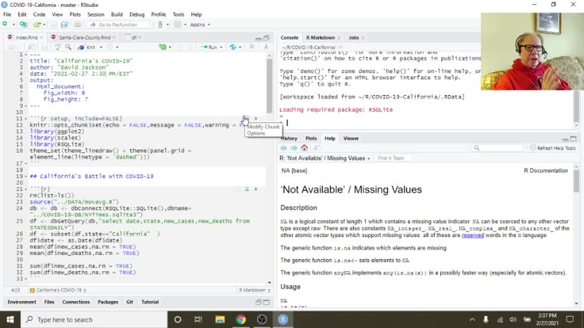Screen dimensions: 584x328
Task: Go to next chunk with down arrow
Action: pos(190,48)
